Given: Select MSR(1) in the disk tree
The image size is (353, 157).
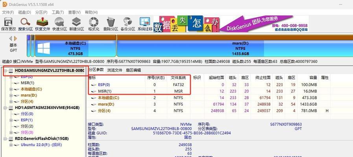Looking at the screenshot, I should (28, 83).
